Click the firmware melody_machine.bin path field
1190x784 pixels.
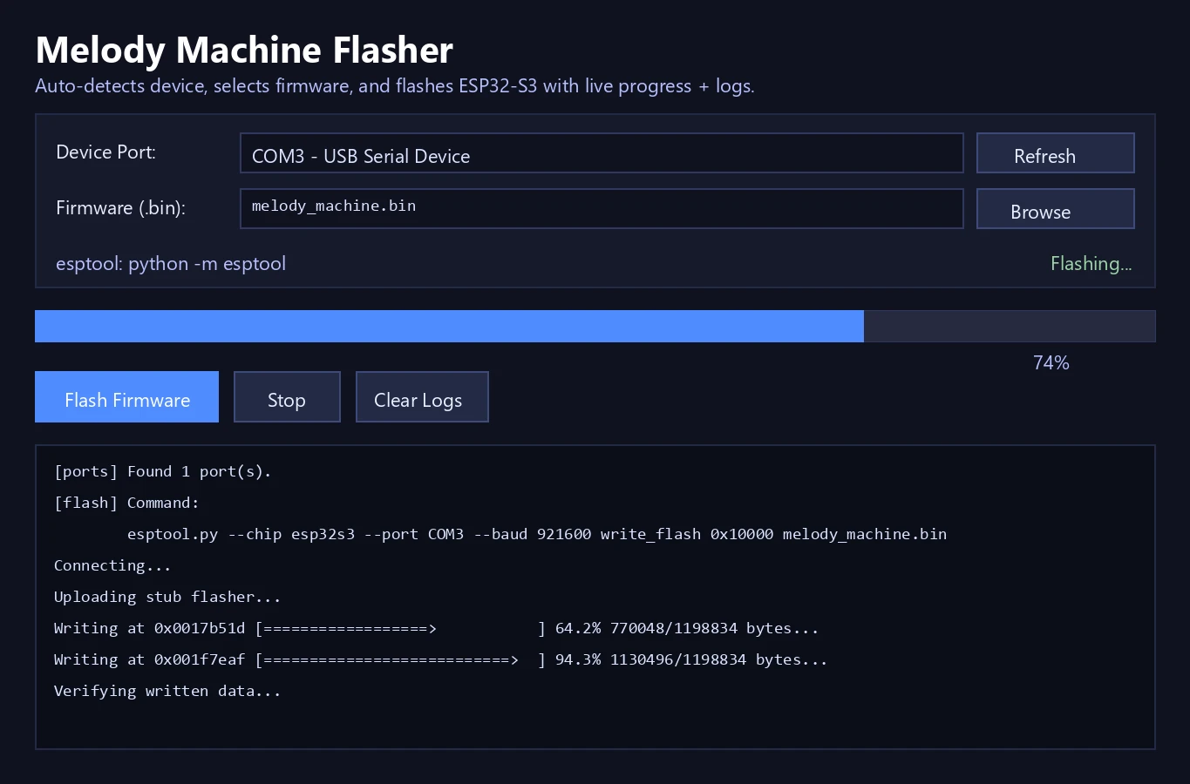pos(601,209)
